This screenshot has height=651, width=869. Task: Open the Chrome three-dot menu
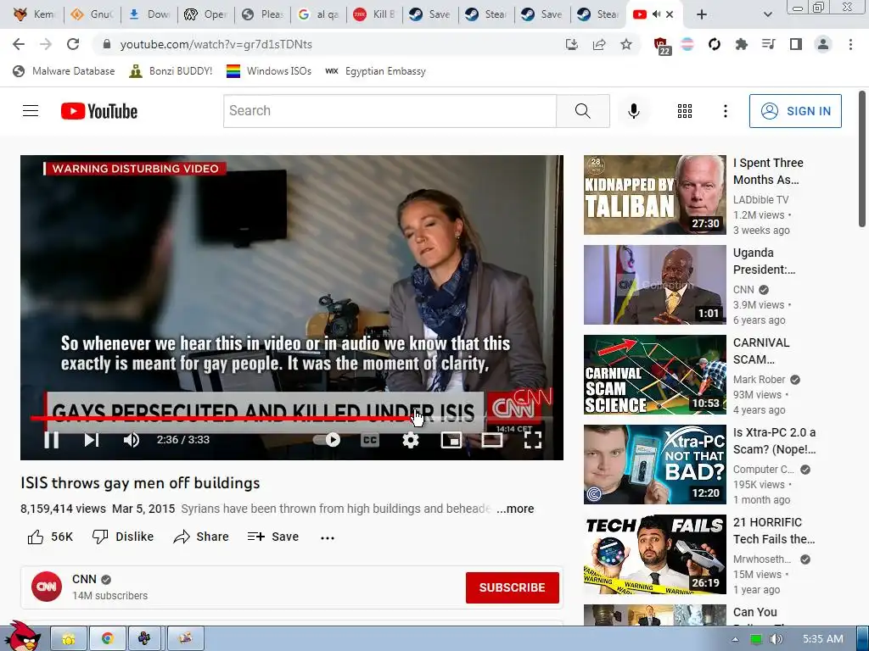(850, 44)
